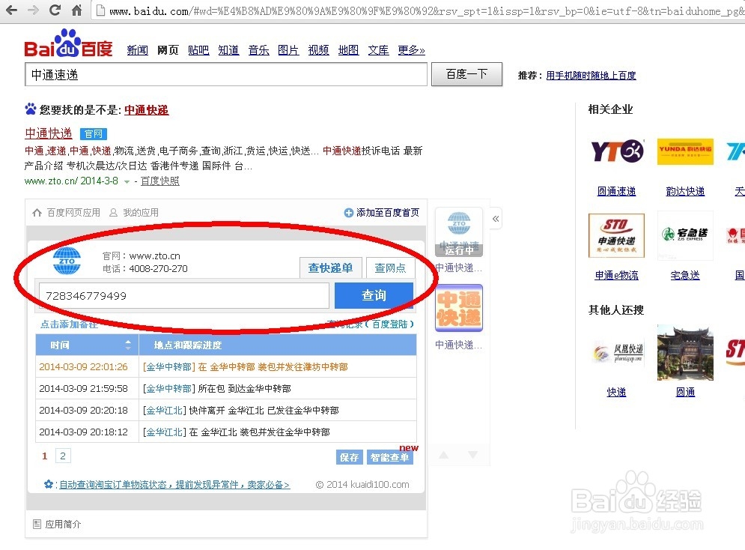Click the temple gate 圆通 thumbnail
The image size is (745, 550).
pos(685,352)
